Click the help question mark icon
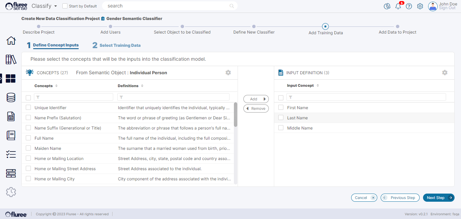This screenshot has width=461, height=219. click(x=409, y=6)
